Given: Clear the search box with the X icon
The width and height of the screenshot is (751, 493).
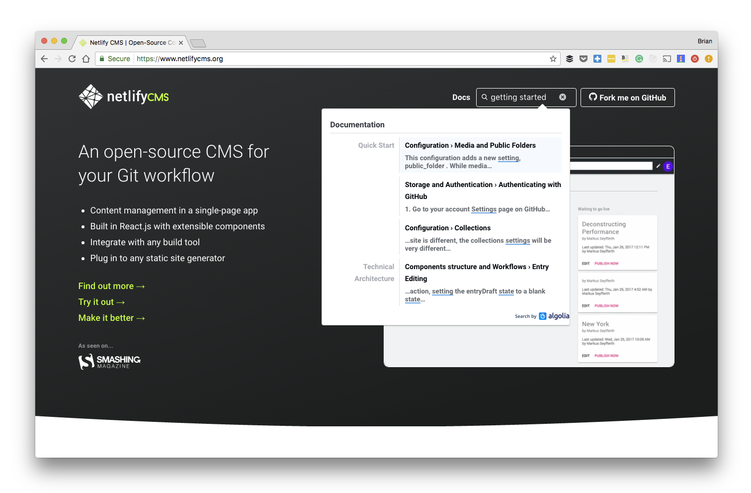Looking at the screenshot, I should pos(563,97).
